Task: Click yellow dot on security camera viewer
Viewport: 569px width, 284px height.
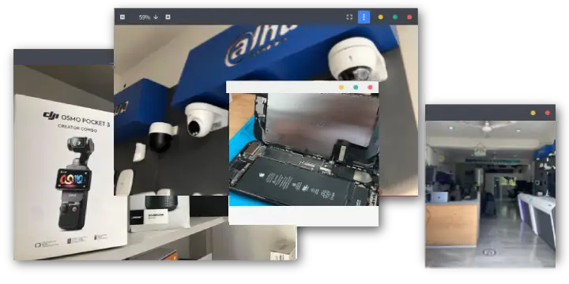Action: (x=380, y=17)
